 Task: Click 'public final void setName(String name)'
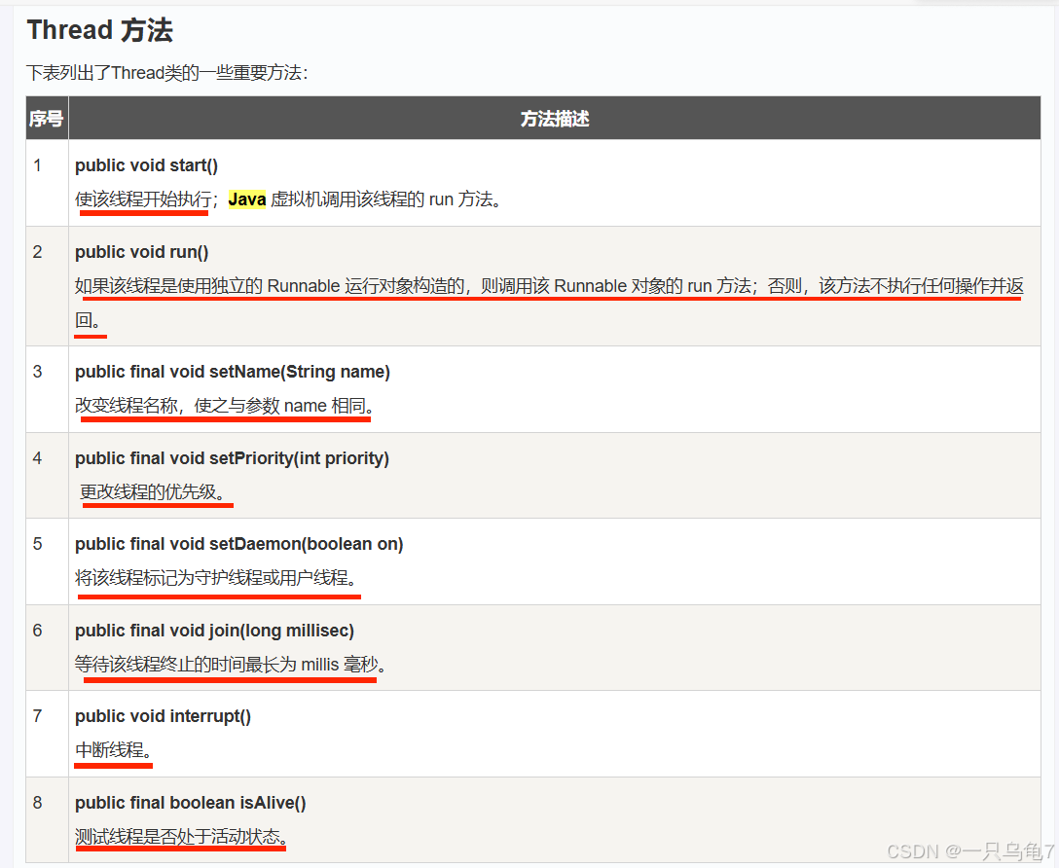click(233, 372)
